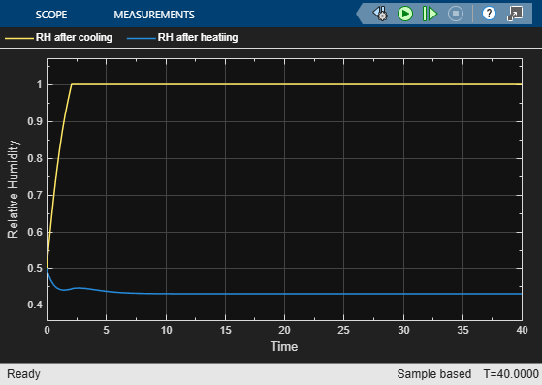542x385 pixels.
Task: Step the simulation forward
Action: tap(430, 14)
